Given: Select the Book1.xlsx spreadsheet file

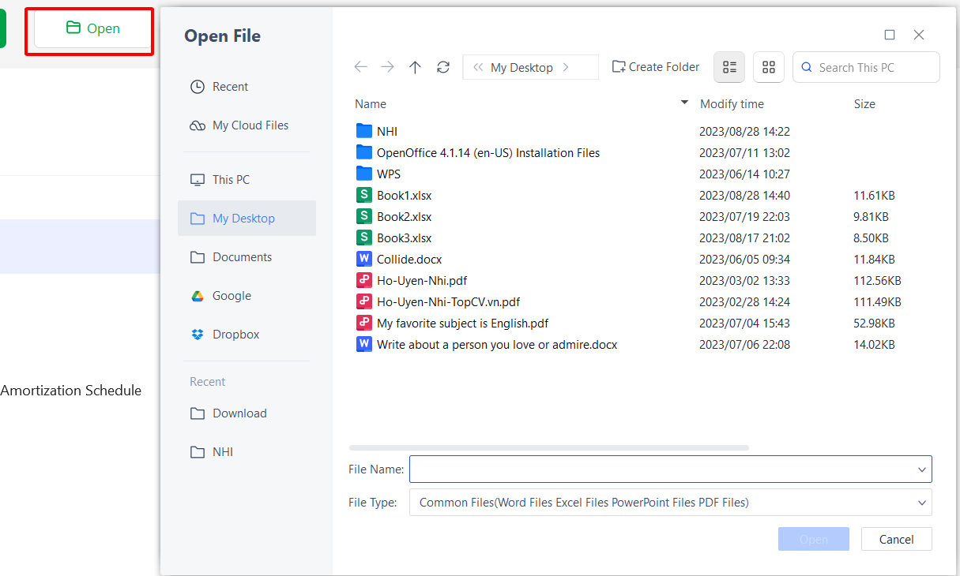Looking at the screenshot, I should point(404,196).
